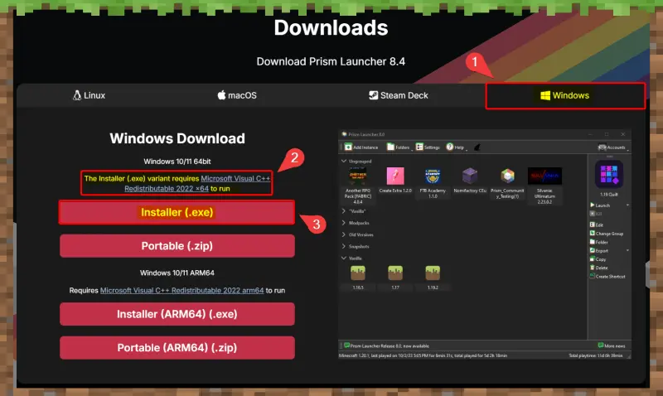Image resolution: width=663 pixels, height=396 pixels.
Task: Select the Nomifactory CEu instance
Action: 470,180
